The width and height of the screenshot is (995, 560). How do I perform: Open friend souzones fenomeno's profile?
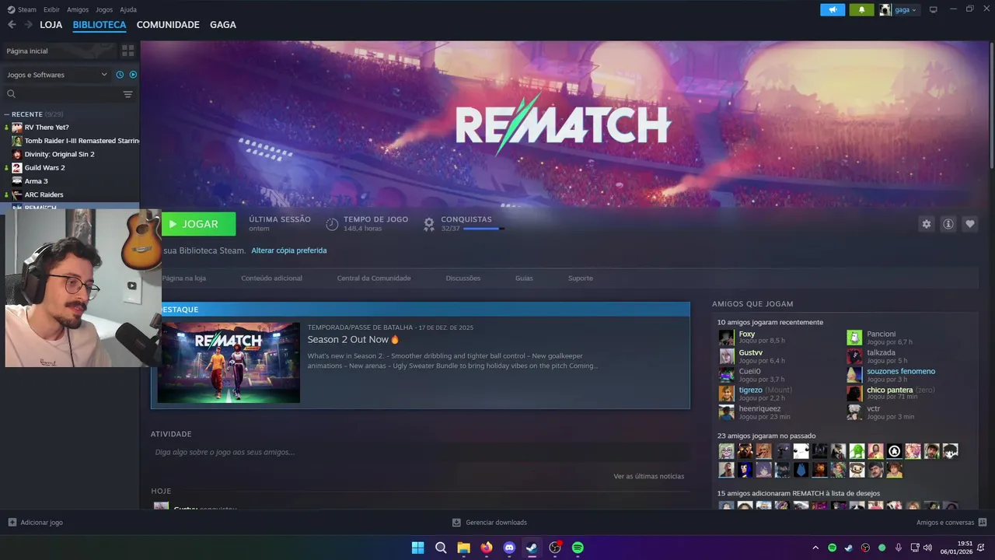pos(901,371)
